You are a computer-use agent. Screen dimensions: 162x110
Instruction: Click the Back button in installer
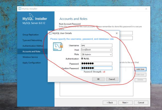click(110, 103)
